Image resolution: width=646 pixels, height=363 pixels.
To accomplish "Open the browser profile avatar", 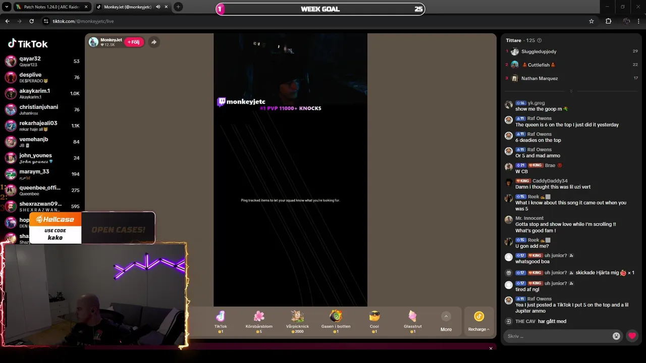I will pyautogui.click(x=626, y=21).
